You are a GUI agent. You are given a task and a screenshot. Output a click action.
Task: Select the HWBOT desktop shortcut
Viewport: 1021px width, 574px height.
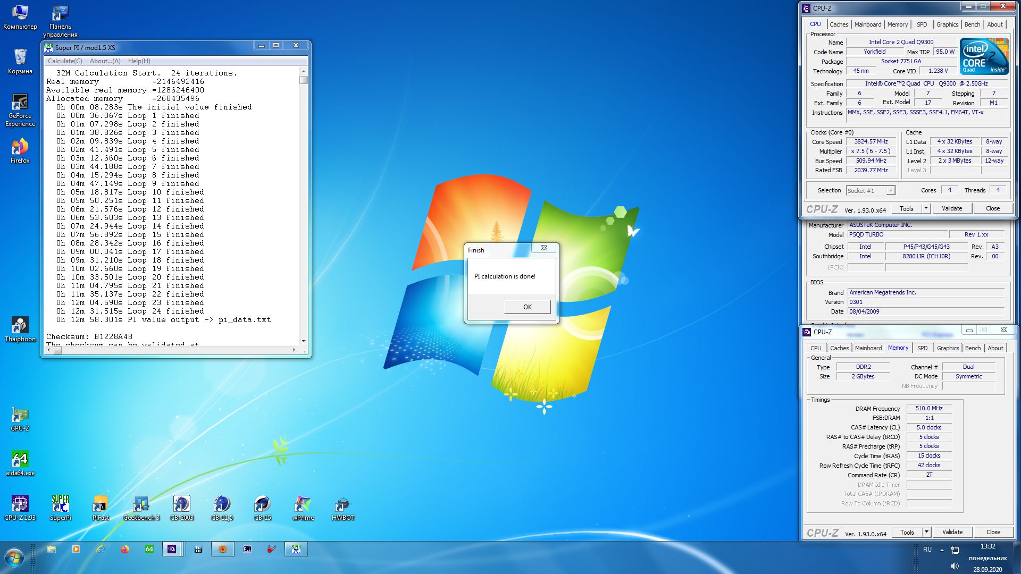[x=343, y=508]
